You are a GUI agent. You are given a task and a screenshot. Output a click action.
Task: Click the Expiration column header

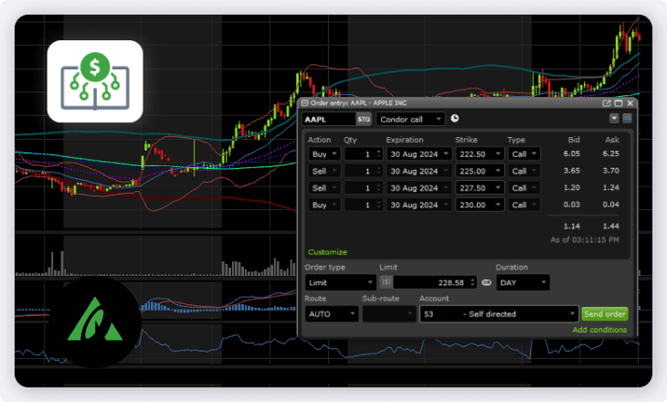(405, 140)
